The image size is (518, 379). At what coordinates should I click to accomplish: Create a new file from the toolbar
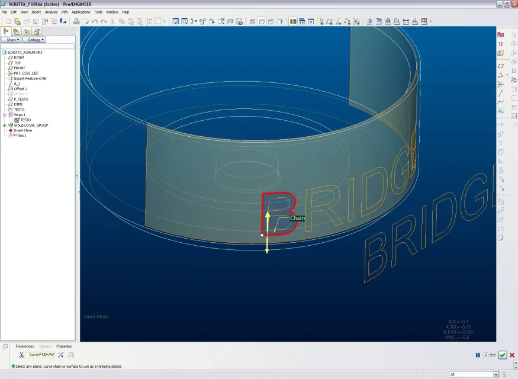click(x=9, y=21)
